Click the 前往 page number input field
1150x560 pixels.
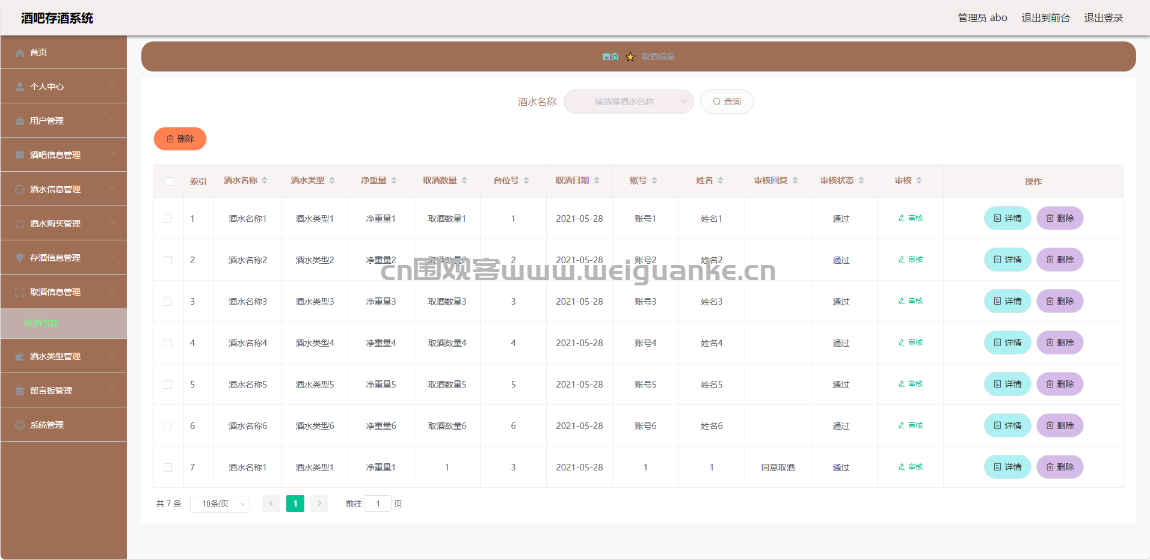pyautogui.click(x=378, y=504)
